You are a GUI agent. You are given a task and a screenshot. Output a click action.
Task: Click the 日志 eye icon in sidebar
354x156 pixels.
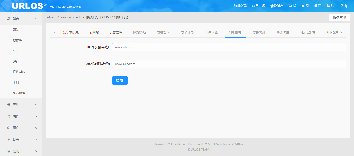(x=8, y=140)
